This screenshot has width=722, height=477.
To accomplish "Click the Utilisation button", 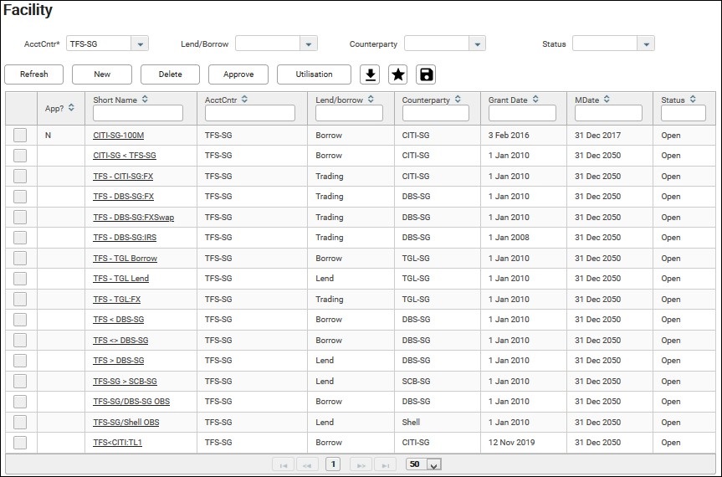I will click(314, 74).
